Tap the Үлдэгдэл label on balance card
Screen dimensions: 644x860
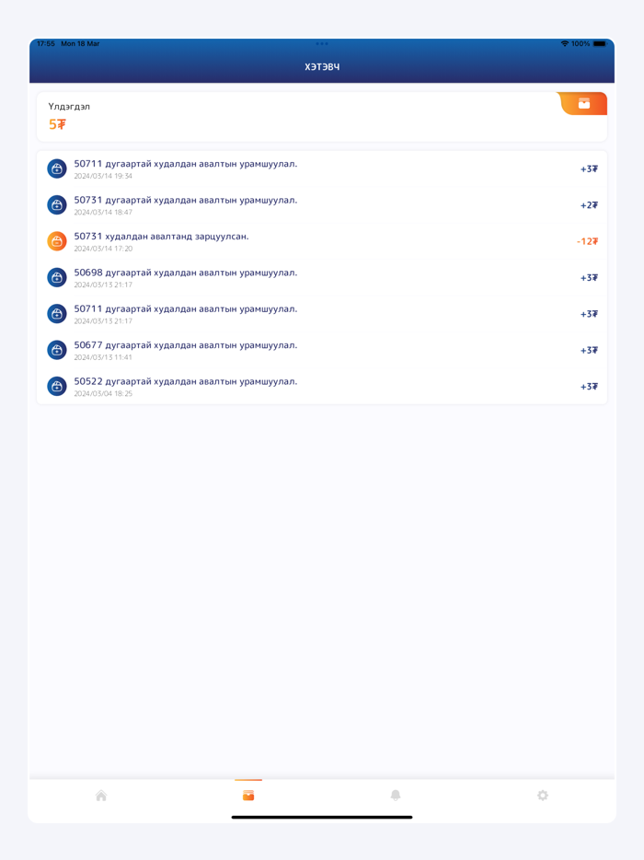(x=70, y=106)
